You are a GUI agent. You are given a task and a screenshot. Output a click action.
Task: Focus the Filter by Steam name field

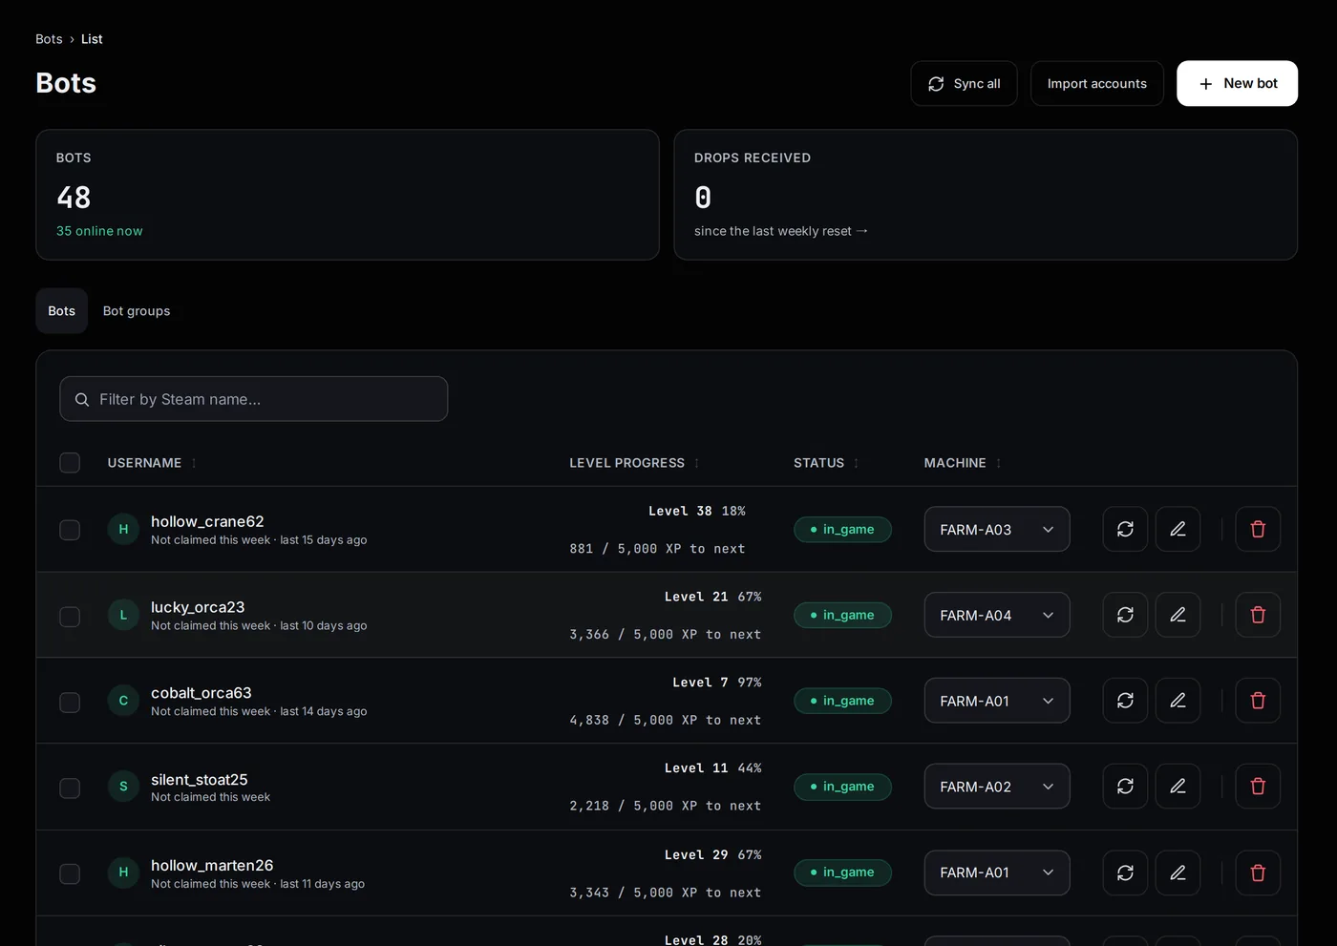coord(254,399)
